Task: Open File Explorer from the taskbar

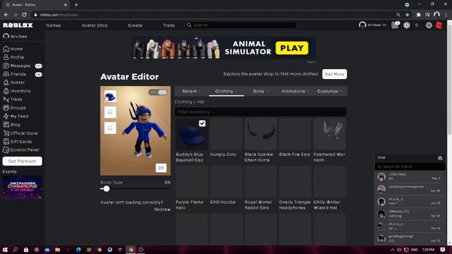Action: pyautogui.click(x=58, y=250)
